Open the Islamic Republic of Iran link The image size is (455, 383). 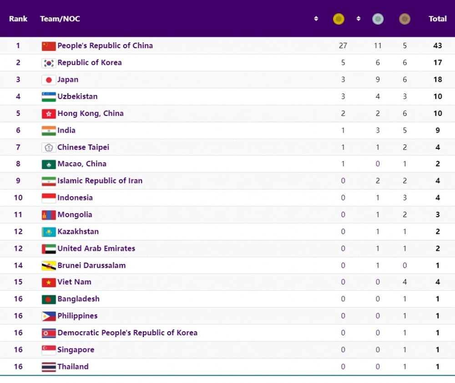[x=100, y=181]
